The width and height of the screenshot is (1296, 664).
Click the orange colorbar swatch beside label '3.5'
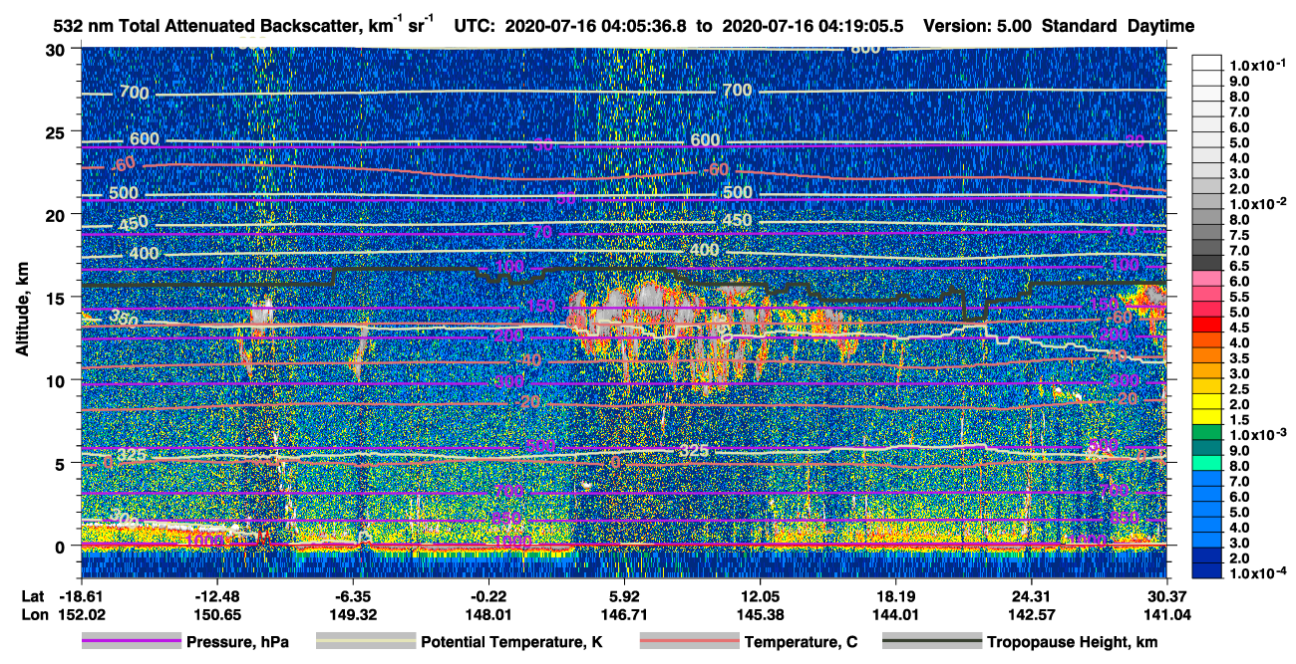1207,355
